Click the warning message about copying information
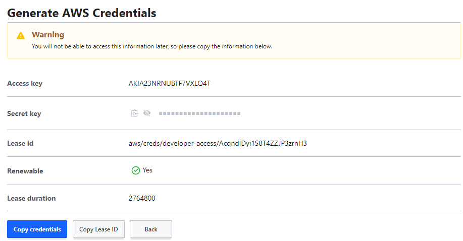Image resolution: width=463 pixels, height=241 pixels. 152,46
